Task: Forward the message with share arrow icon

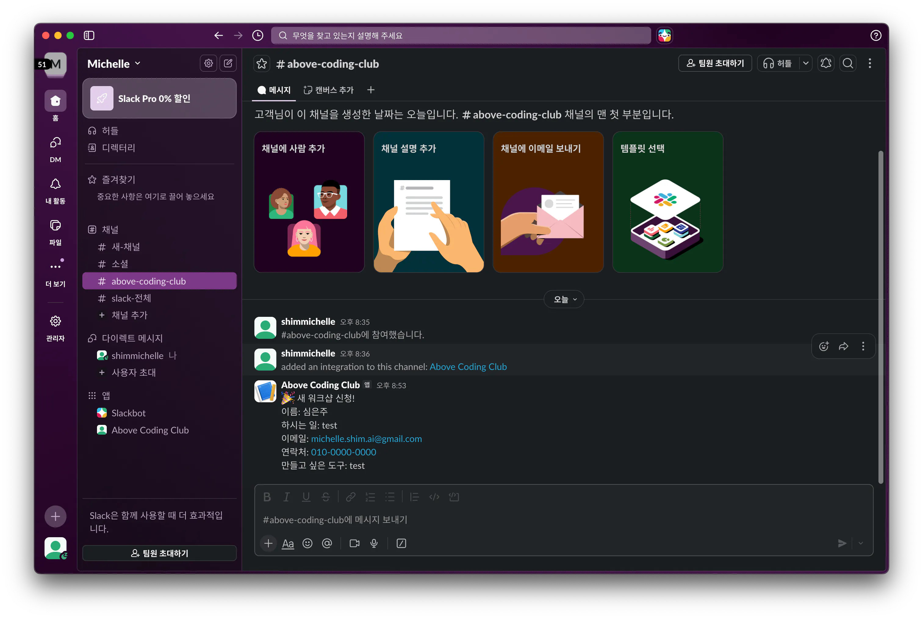Action: (x=843, y=346)
